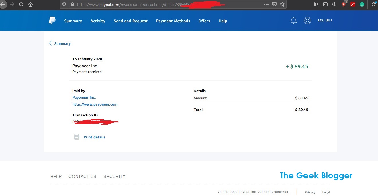Open account settings gear icon

(308, 21)
